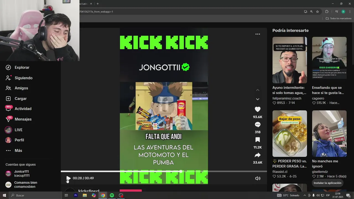Mute the video with speaker icon

[x=257, y=178]
